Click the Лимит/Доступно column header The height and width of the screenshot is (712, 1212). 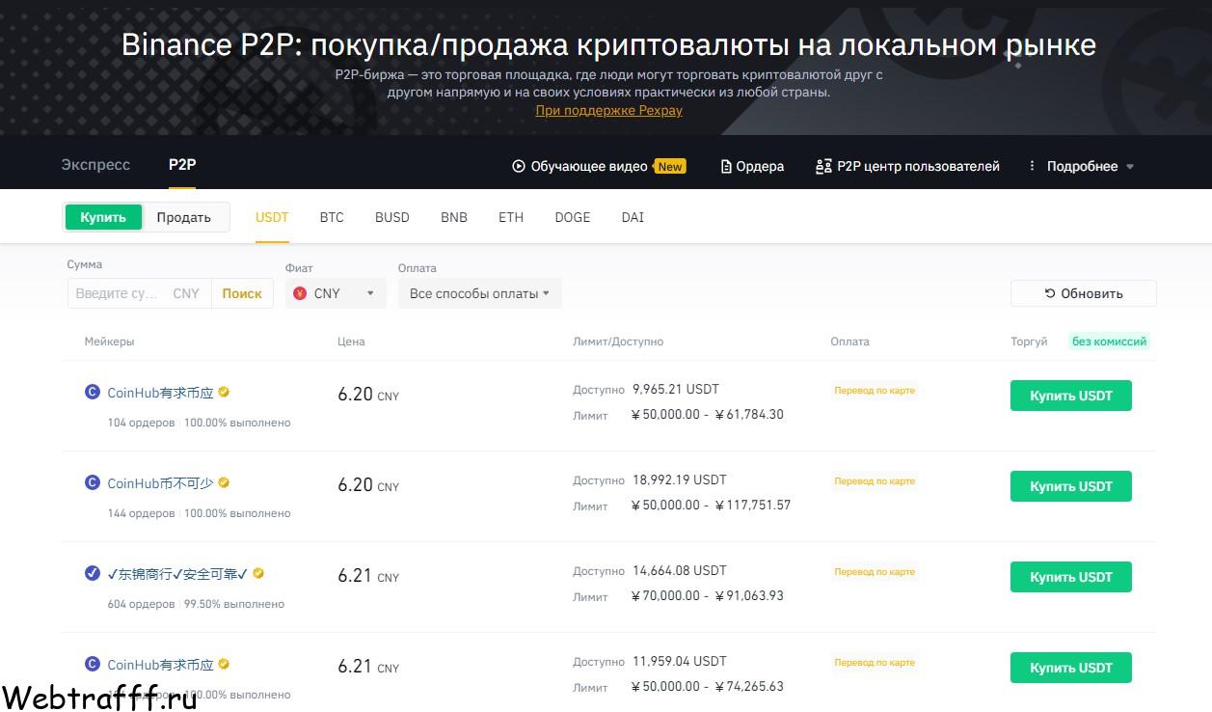[618, 342]
